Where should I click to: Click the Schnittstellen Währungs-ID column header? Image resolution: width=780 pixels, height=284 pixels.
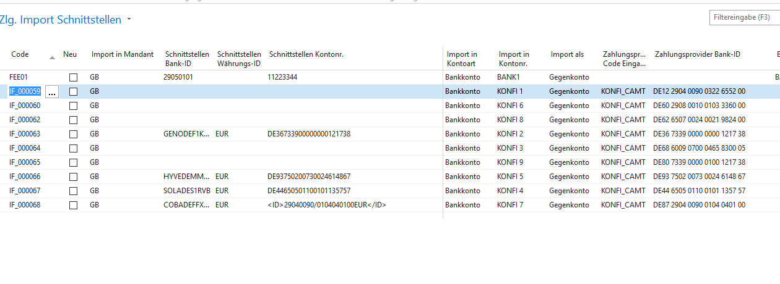(x=239, y=59)
